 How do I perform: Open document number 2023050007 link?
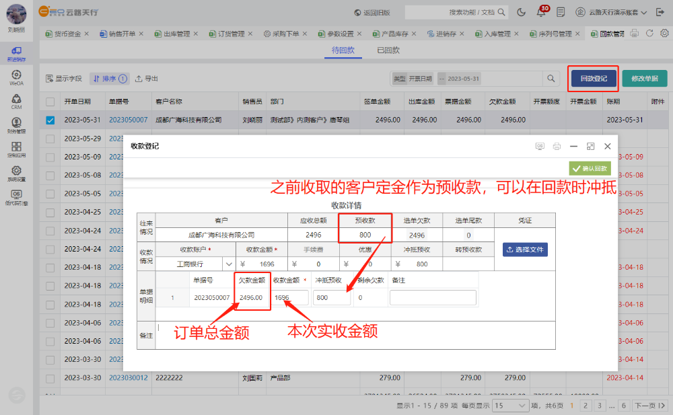point(128,120)
